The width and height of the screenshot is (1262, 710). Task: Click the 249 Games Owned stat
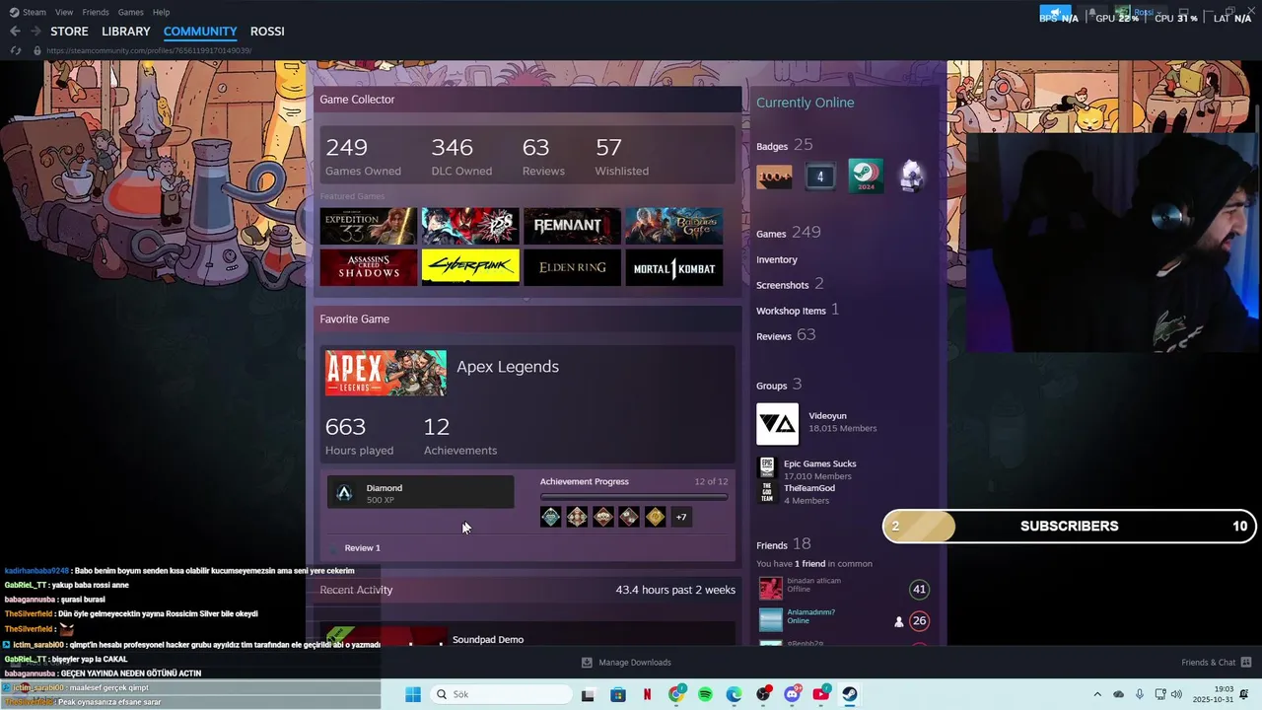tap(363, 156)
